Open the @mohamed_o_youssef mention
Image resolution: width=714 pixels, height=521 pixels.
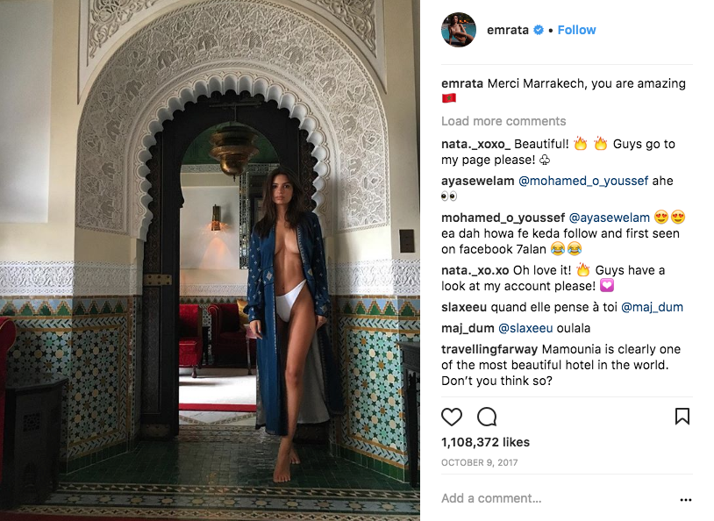point(583,181)
